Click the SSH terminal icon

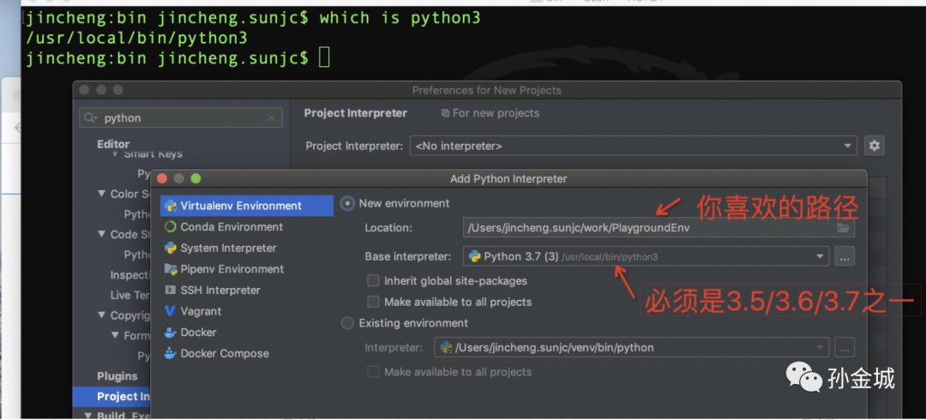coord(171,290)
